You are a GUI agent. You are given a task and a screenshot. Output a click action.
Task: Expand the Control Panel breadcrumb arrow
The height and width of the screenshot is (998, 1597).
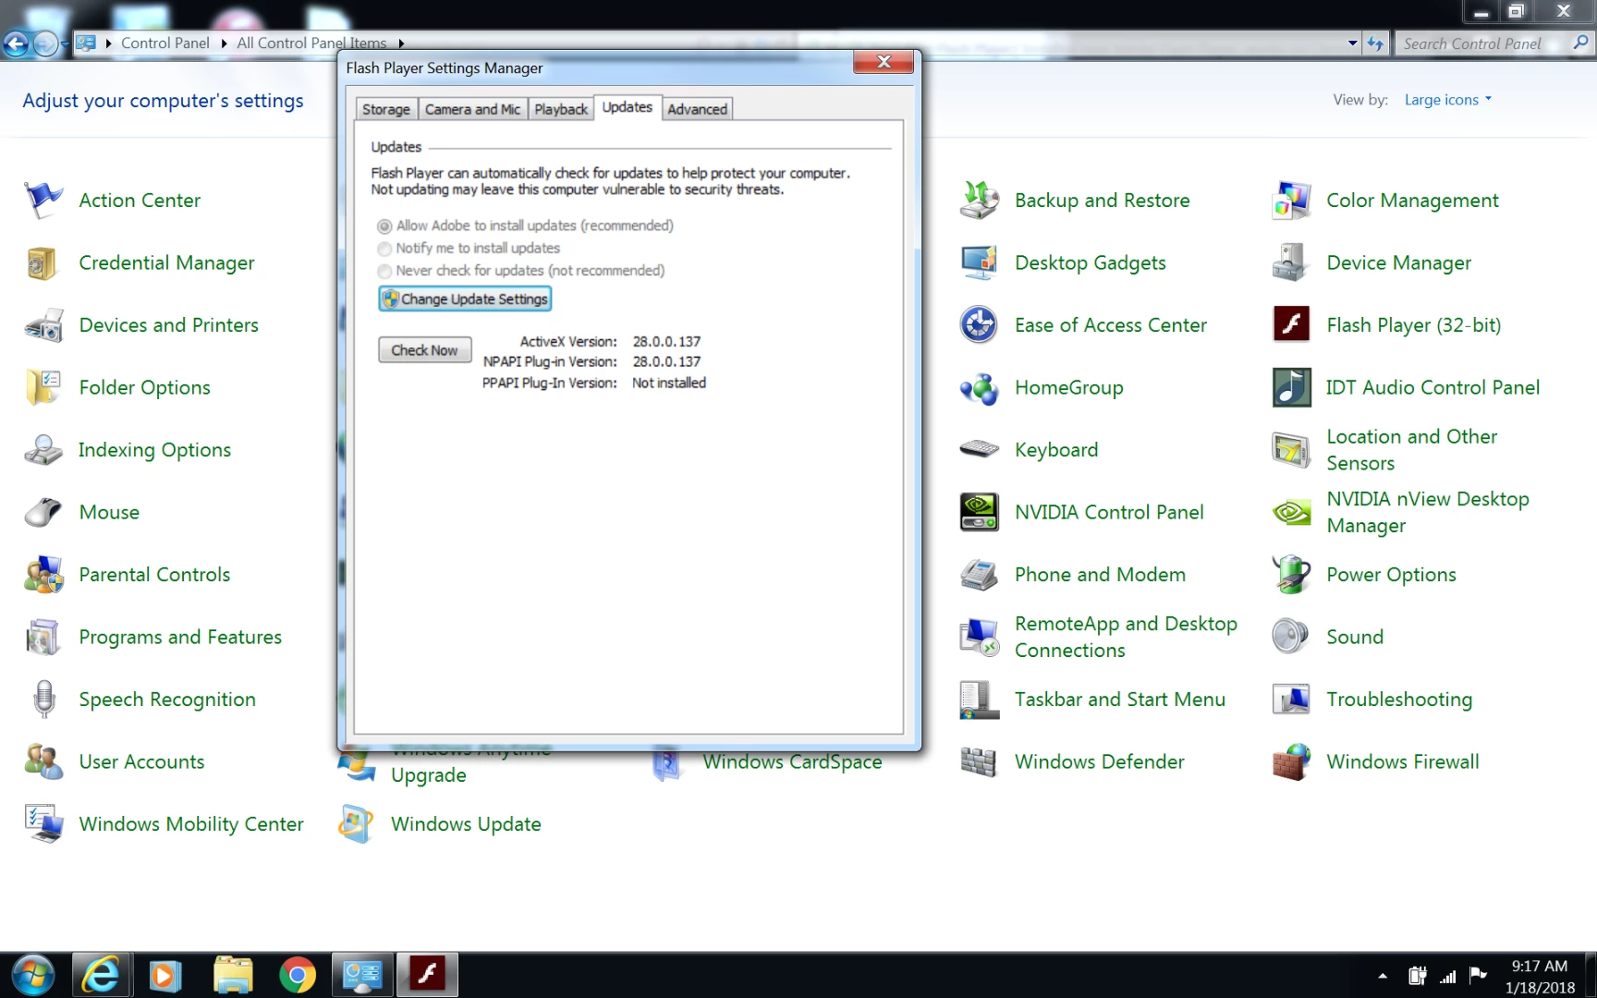tap(224, 43)
